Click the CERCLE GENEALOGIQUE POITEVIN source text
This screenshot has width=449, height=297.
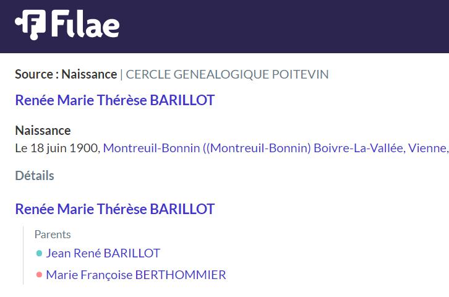227,74
